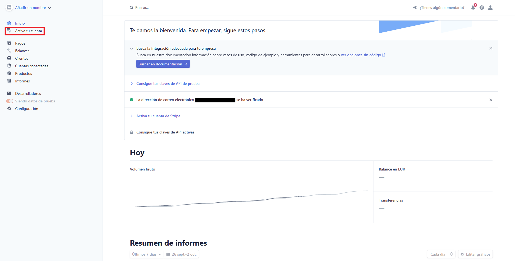Screen dimensions: 515x261
Task: Go to Inicio in sidebar
Action: [20, 23]
